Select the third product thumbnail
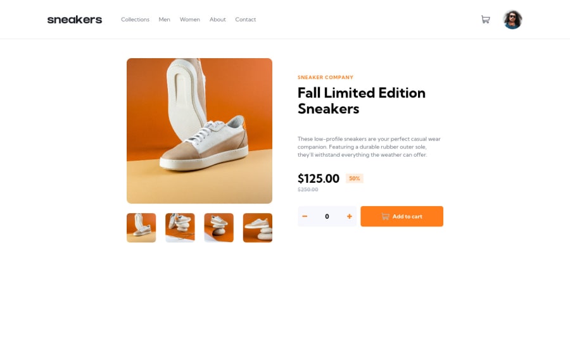The height and width of the screenshot is (356, 570). point(219,228)
